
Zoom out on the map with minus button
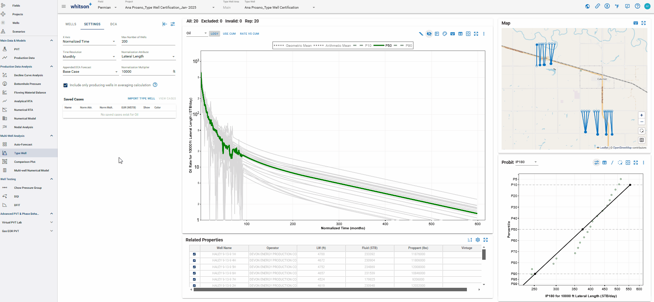tap(642, 122)
